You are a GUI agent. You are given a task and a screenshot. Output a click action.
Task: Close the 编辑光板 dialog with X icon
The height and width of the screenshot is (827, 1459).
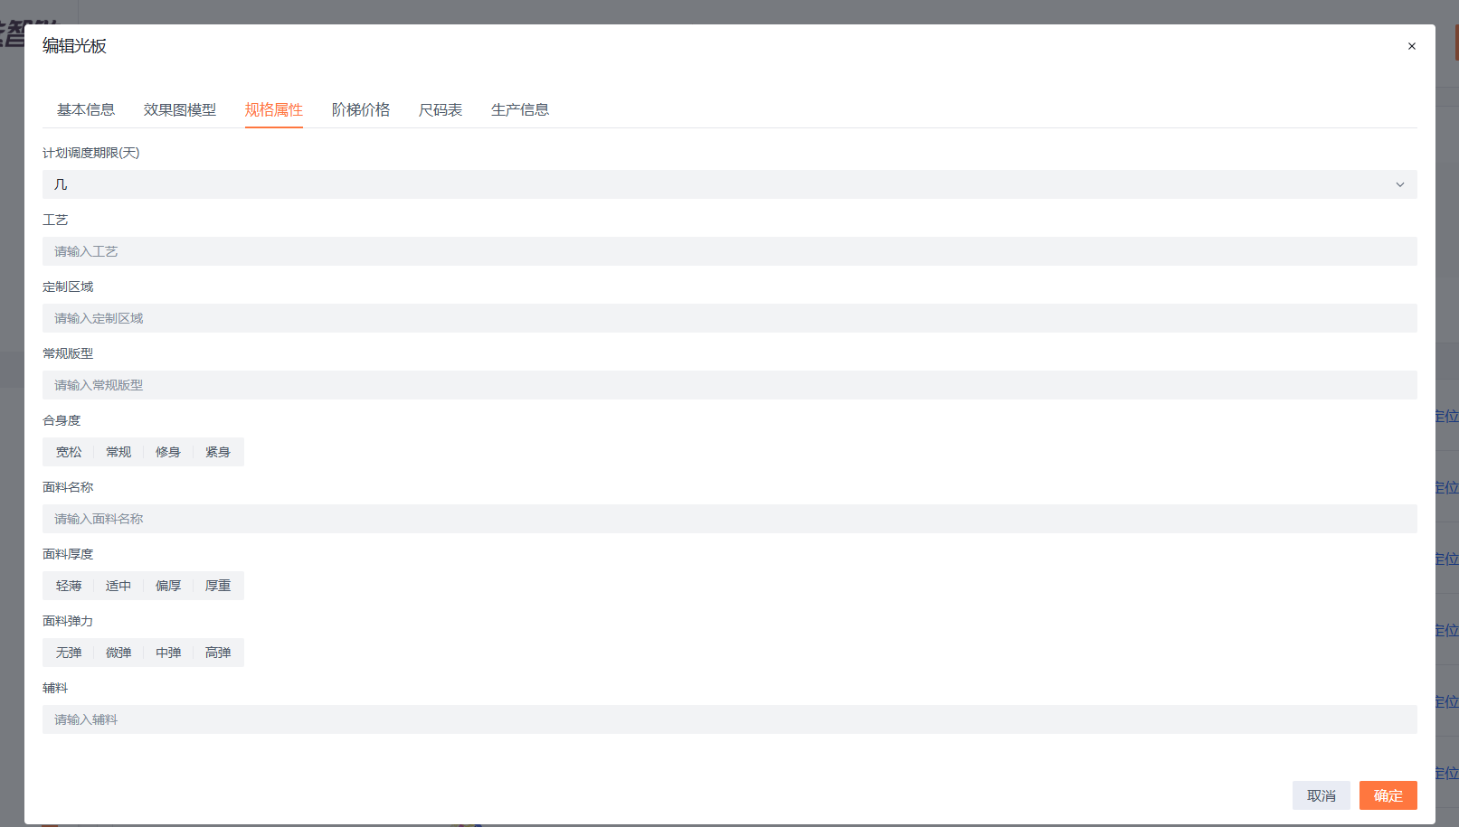point(1411,46)
